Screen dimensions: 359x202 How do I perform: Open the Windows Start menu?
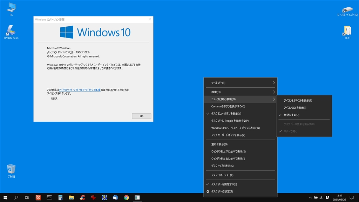tap(5, 197)
